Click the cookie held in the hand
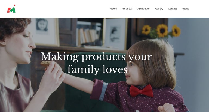 (46, 64)
